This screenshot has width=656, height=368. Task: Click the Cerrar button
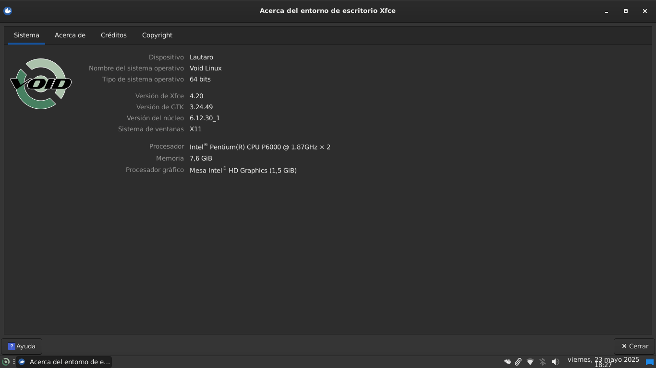634,346
